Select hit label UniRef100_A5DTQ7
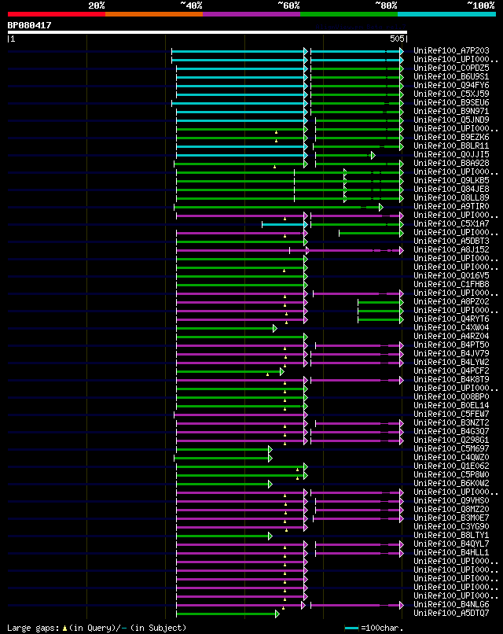This screenshot has width=503, height=634. 451,613
